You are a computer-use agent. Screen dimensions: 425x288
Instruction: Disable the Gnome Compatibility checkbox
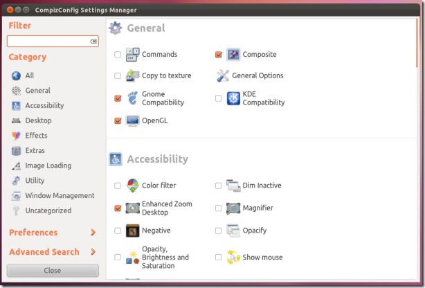click(118, 98)
